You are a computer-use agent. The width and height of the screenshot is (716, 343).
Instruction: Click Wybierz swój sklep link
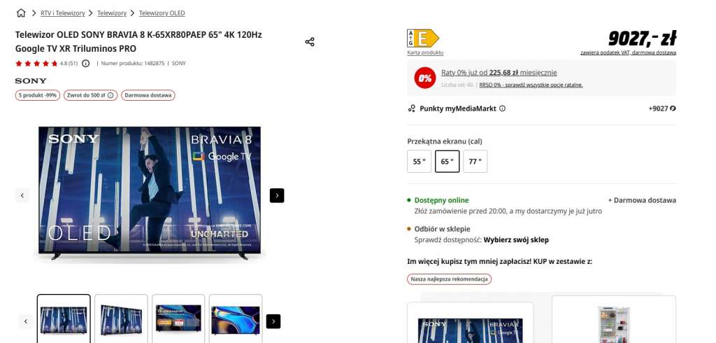[516, 239]
